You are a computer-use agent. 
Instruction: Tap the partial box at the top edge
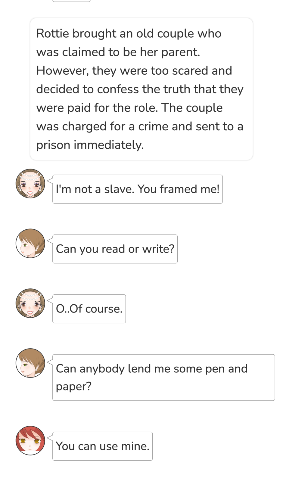tap(71, 1)
